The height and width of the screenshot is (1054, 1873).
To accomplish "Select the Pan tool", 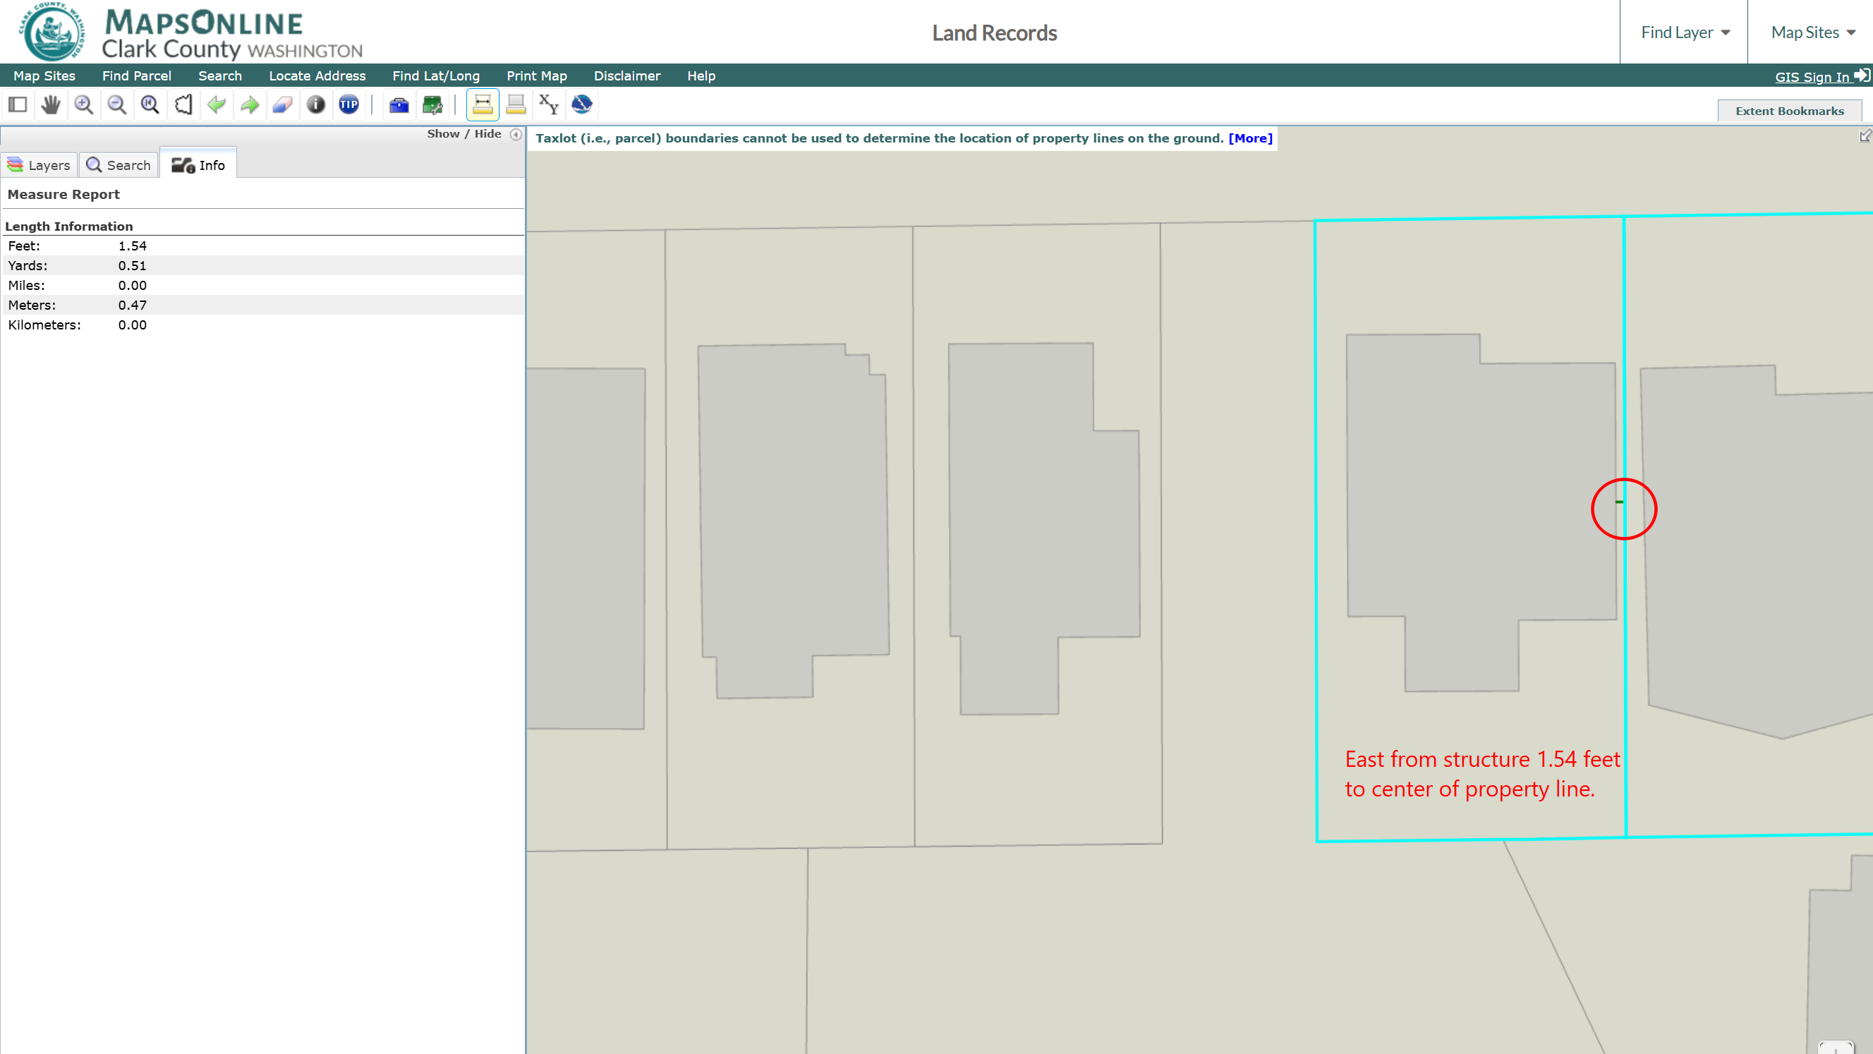I will coord(50,104).
